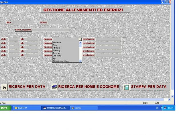181x135 pixels.
Task: Open the first tipologia combo box arrow
Action: point(80,39)
